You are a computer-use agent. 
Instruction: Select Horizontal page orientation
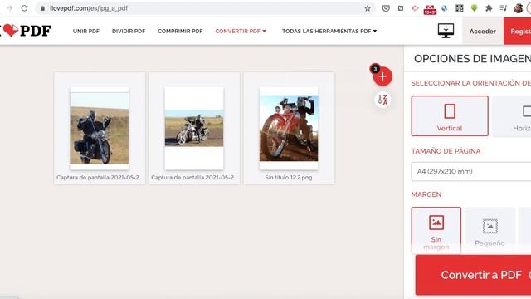[512, 116]
